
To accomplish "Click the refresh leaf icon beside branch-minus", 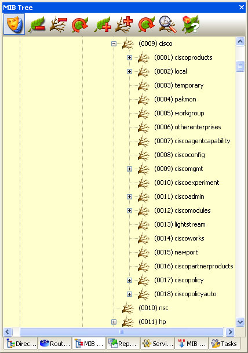I will click(x=79, y=24).
